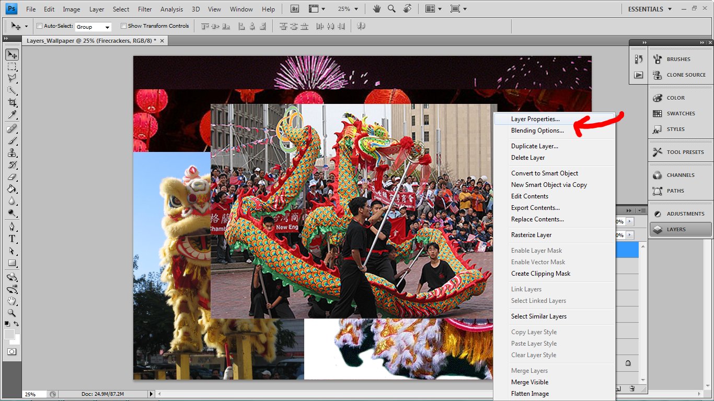
Task: Select the Path Selection tool
Action: pos(12,251)
